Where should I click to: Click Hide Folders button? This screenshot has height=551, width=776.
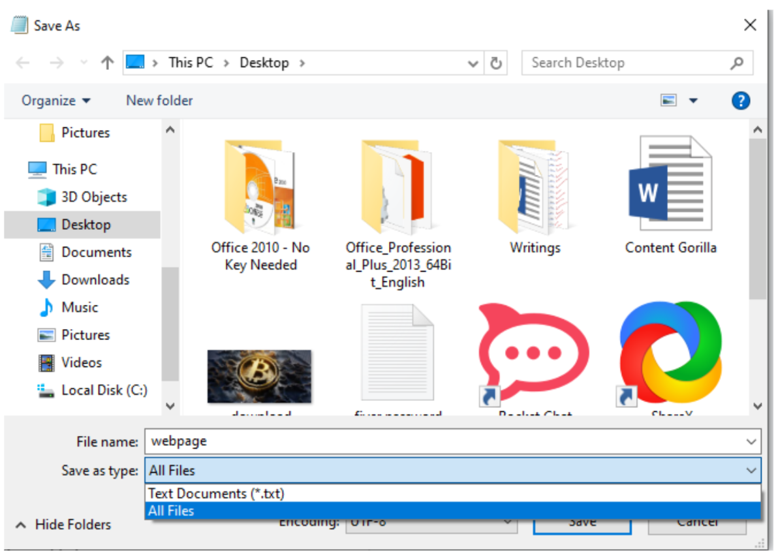(x=63, y=525)
